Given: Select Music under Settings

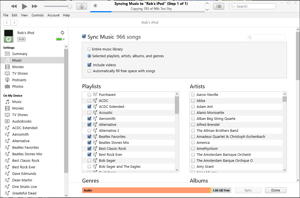Looking at the screenshot, I should (x=32, y=60).
